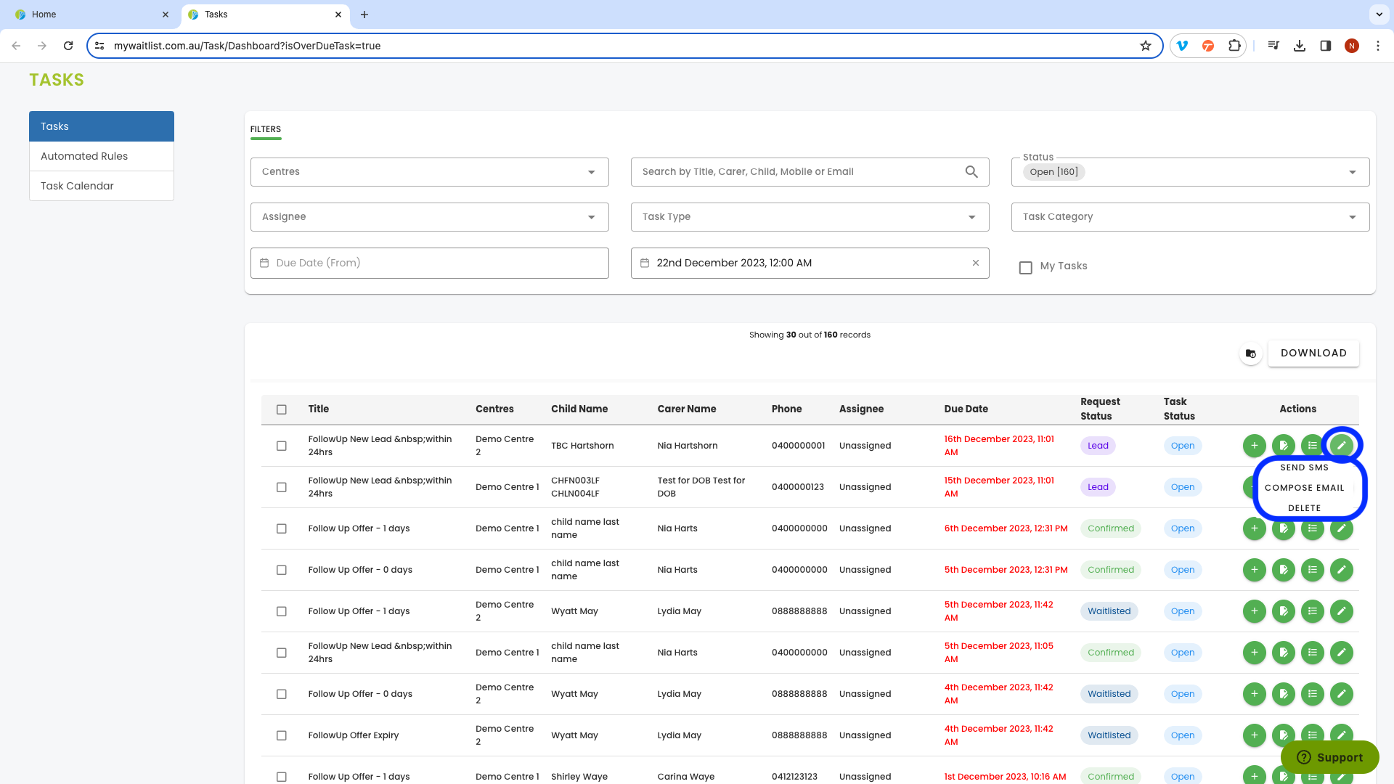Open Automated Rules in the sidebar
The height and width of the screenshot is (784, 1394).
(x=102, y=156)
